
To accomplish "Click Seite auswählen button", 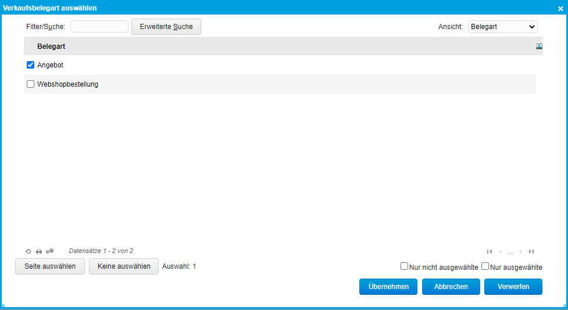I will pos(50,266).
